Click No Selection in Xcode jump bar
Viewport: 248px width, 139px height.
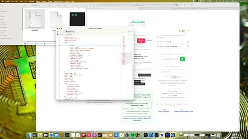click(69, 34)
